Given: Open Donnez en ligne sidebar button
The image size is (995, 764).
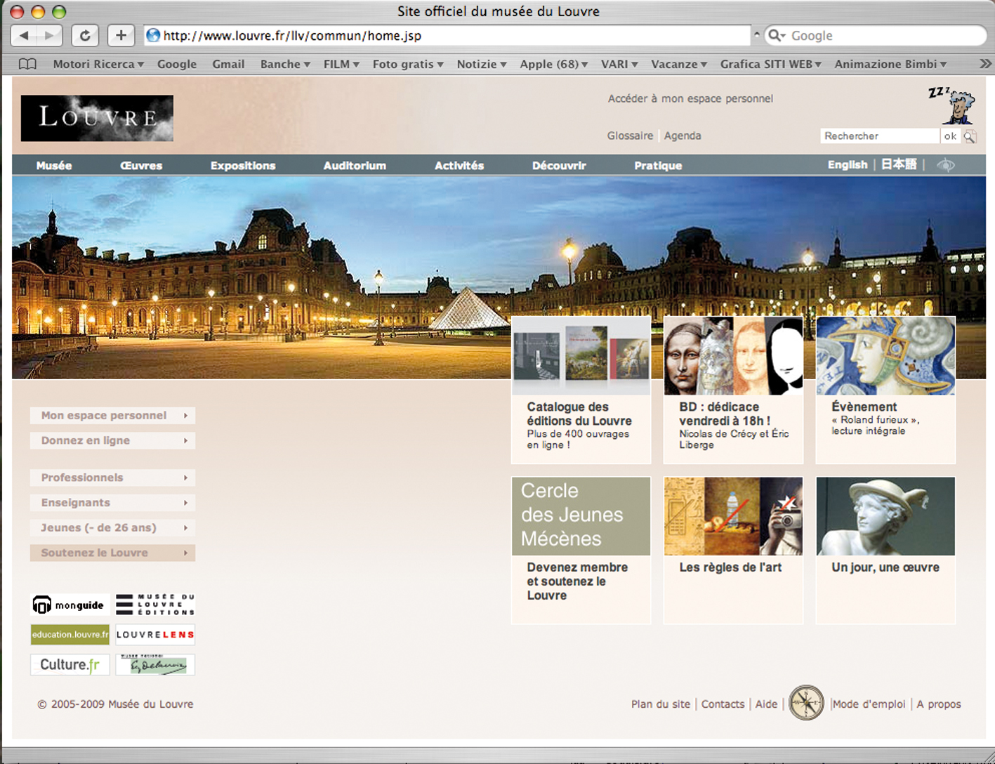Looking at the screenshot, I should click(x=112, y=440).
